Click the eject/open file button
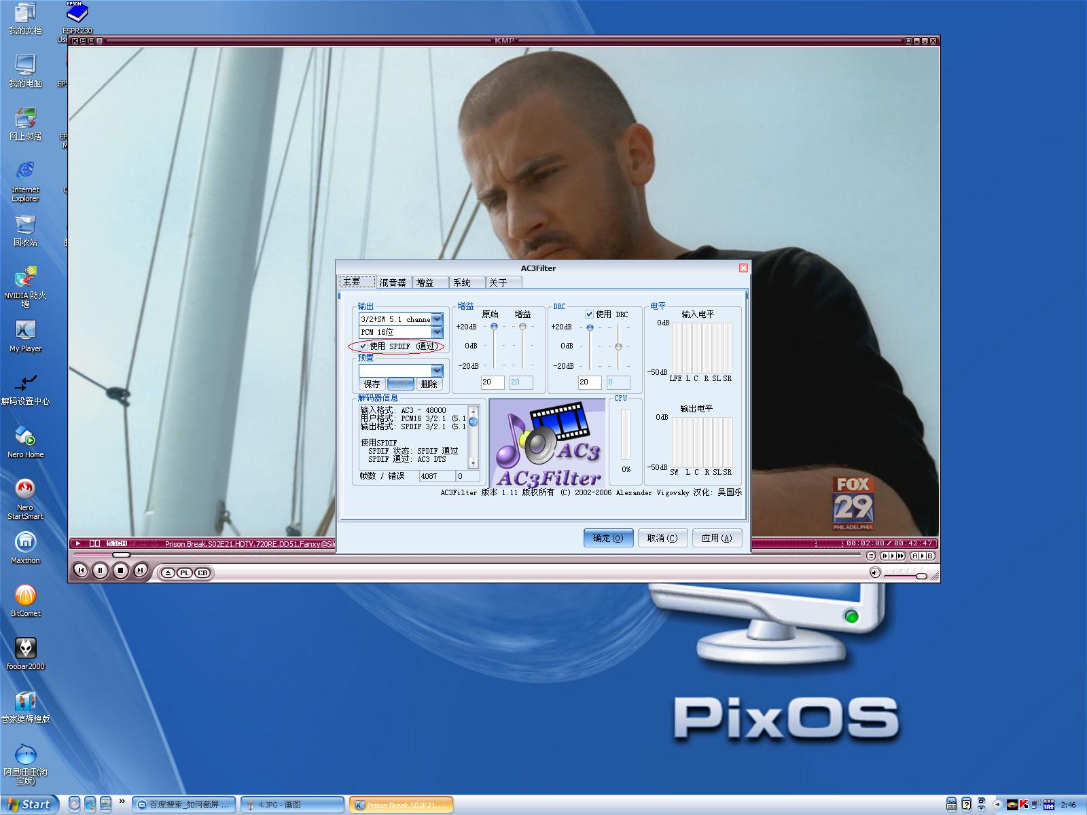 168,573
